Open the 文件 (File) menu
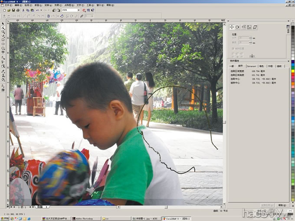Image resolution: width=295 pixels, height=221 pixels. (7, 5)
